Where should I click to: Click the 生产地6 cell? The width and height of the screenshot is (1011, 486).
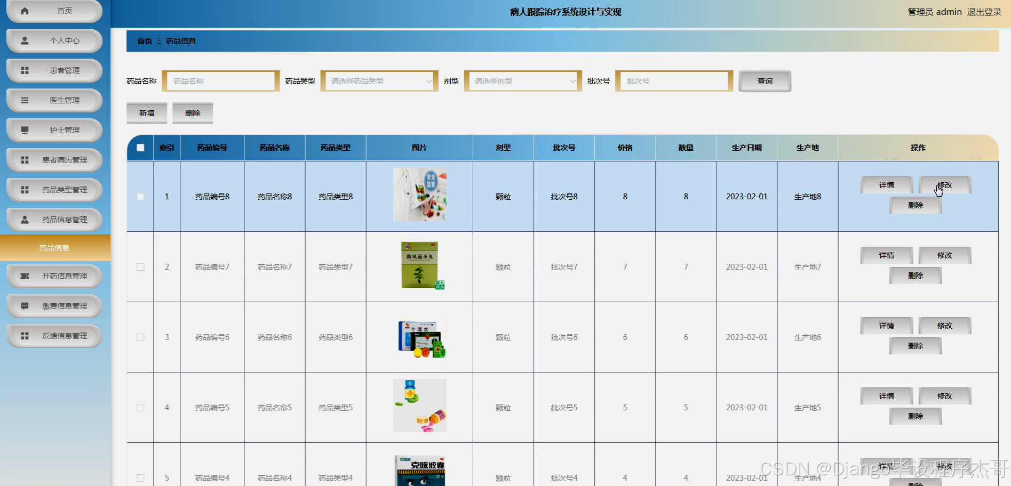pos(808,337)
